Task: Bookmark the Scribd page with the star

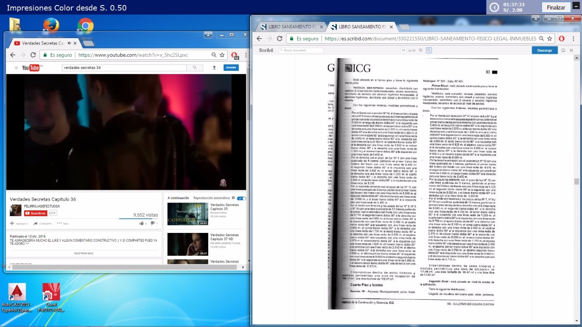Action: tap(550, 39)
